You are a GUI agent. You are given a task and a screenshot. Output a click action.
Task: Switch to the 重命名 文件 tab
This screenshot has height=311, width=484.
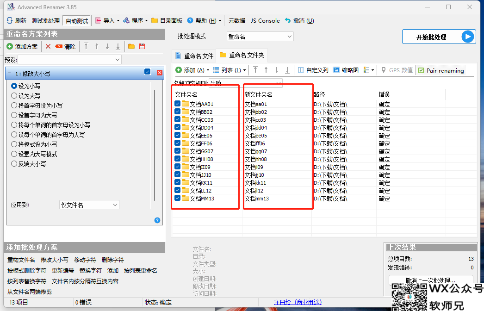pos(194,56)
